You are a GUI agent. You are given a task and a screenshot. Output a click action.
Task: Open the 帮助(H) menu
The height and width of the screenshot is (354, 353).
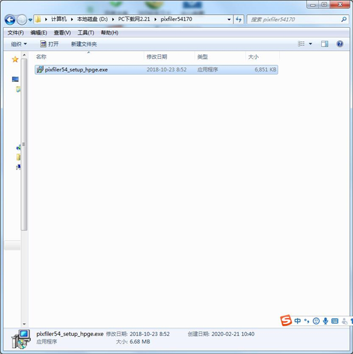(110, 32)
